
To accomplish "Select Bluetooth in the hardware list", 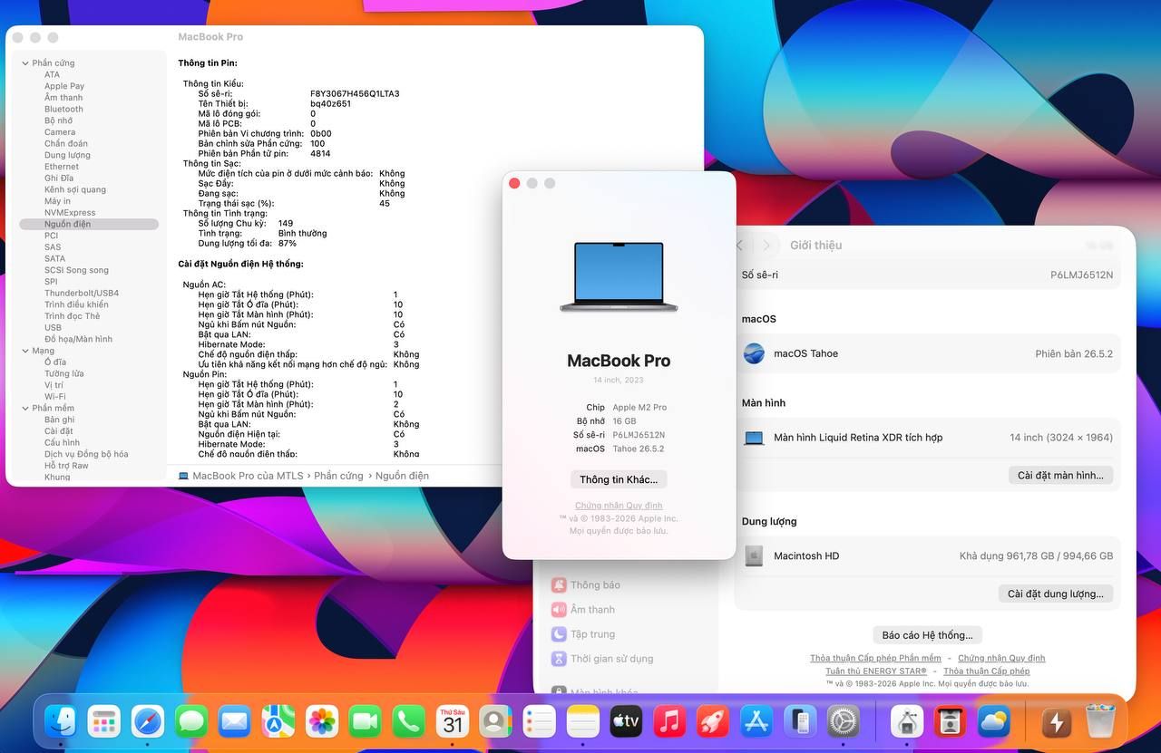I will [63, 110].
